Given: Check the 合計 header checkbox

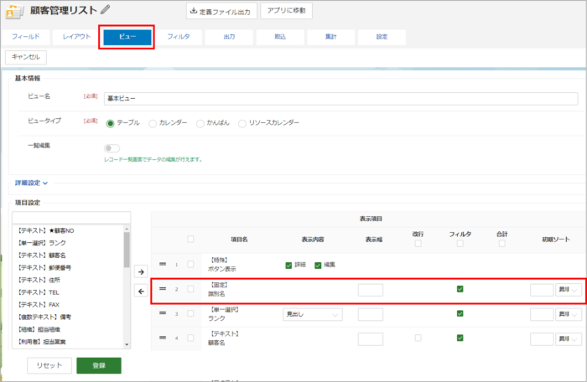Looking at the screenshot, I should (502, 244).
